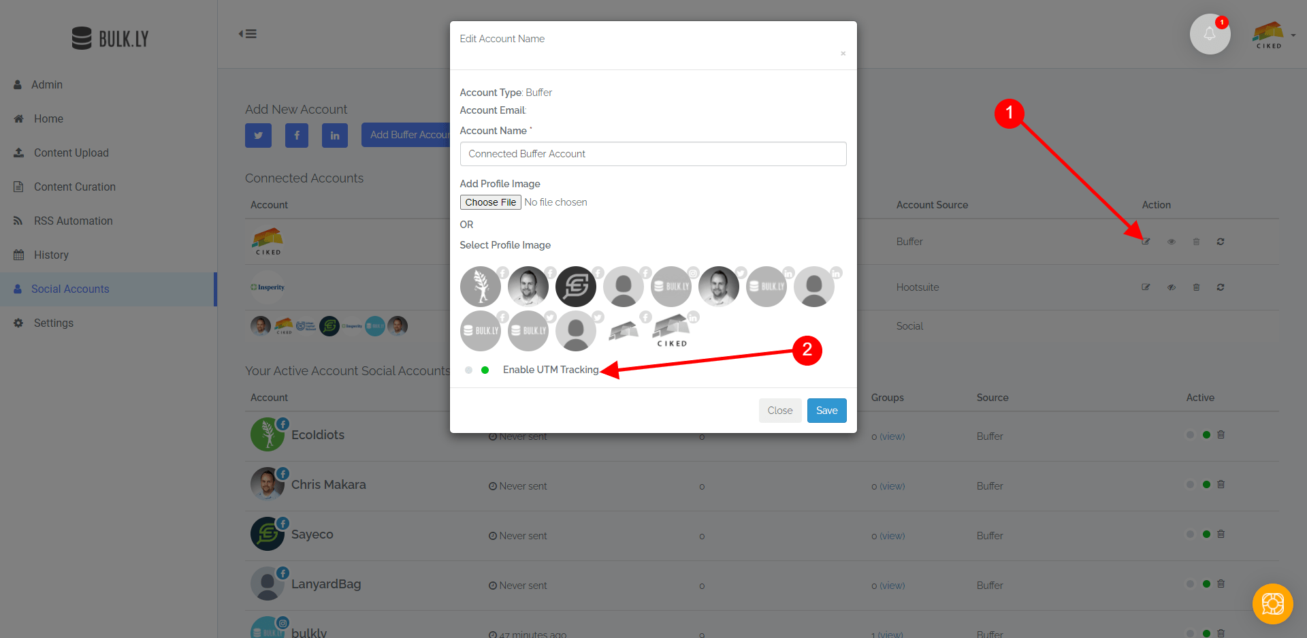
Task: Refresh the Hootsuite connected account
Action: point(1221,287)
